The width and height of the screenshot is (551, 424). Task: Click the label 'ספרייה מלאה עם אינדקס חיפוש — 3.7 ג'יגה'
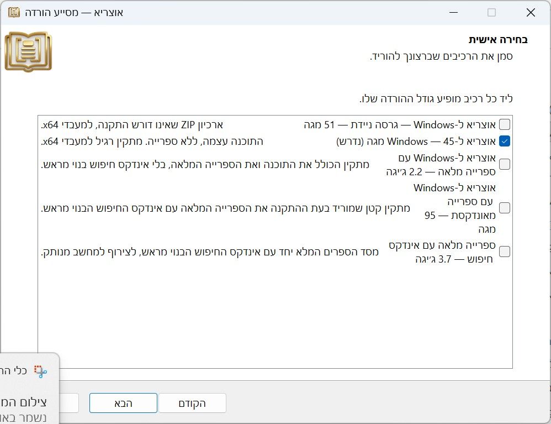[x=442, y=252]
